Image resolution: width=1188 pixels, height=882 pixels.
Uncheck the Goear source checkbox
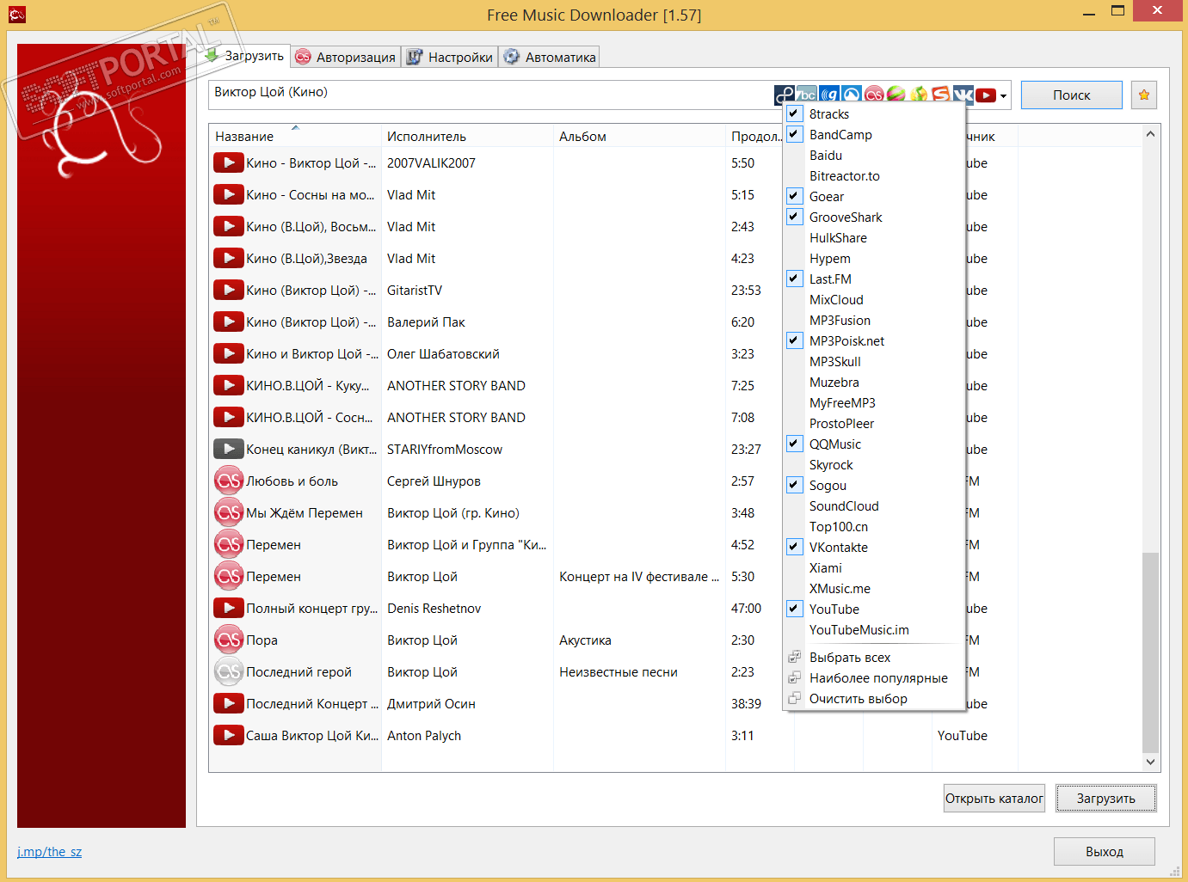coord(795,196)
